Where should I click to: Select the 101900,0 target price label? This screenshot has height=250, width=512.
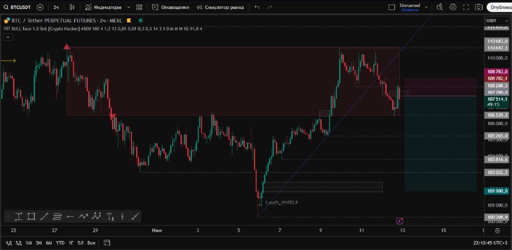click(x=498, y=191)
